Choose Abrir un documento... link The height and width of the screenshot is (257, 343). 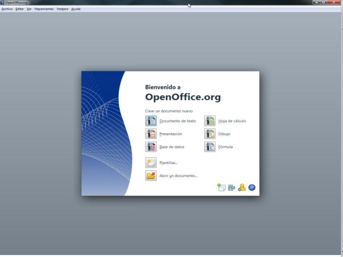tap(178, 176)
